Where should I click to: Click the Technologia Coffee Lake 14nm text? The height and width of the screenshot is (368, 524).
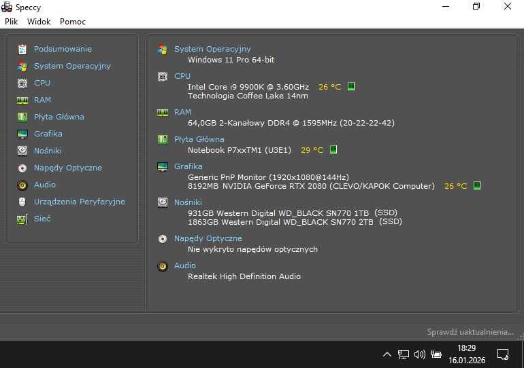coord(248,96)
